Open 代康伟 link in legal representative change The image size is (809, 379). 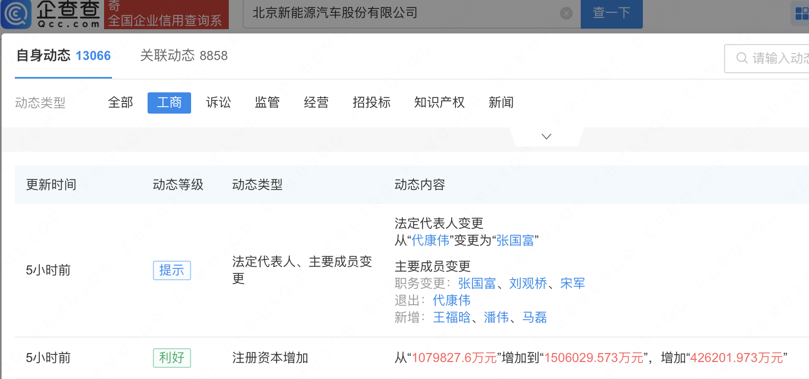(431, 240)
